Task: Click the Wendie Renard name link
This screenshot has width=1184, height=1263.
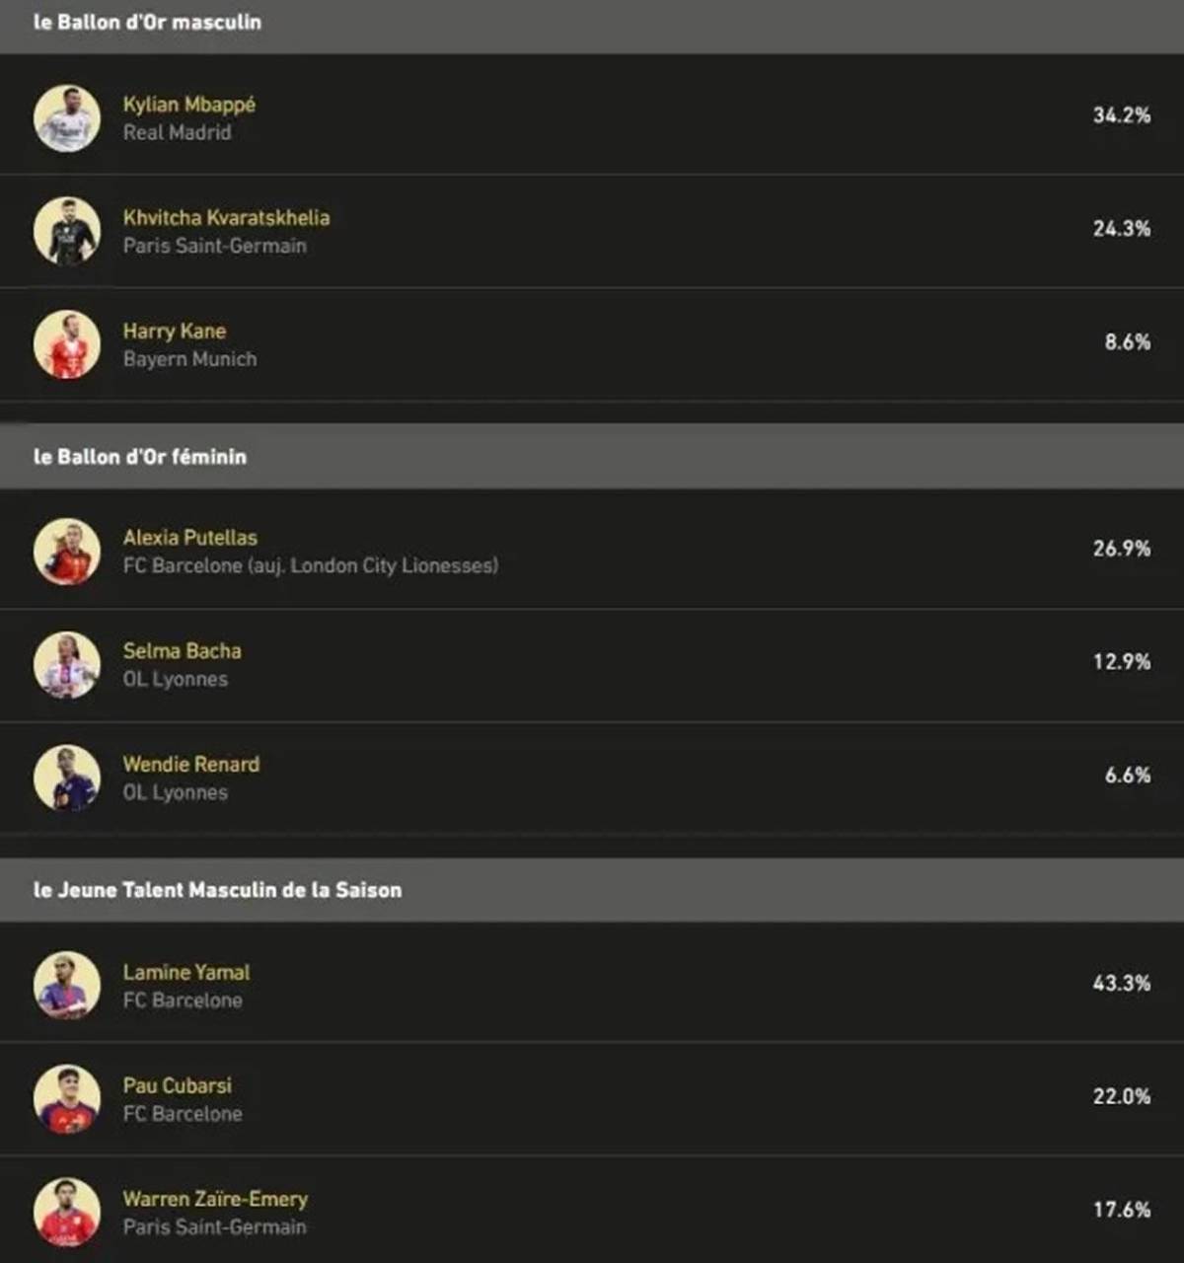Action: pos(191,764)
